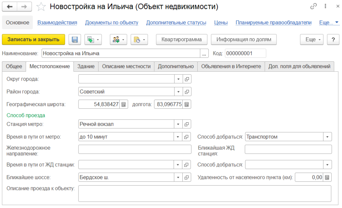Click the Описание проезда к объекту text area
The image size is (342, 208).
205,193
